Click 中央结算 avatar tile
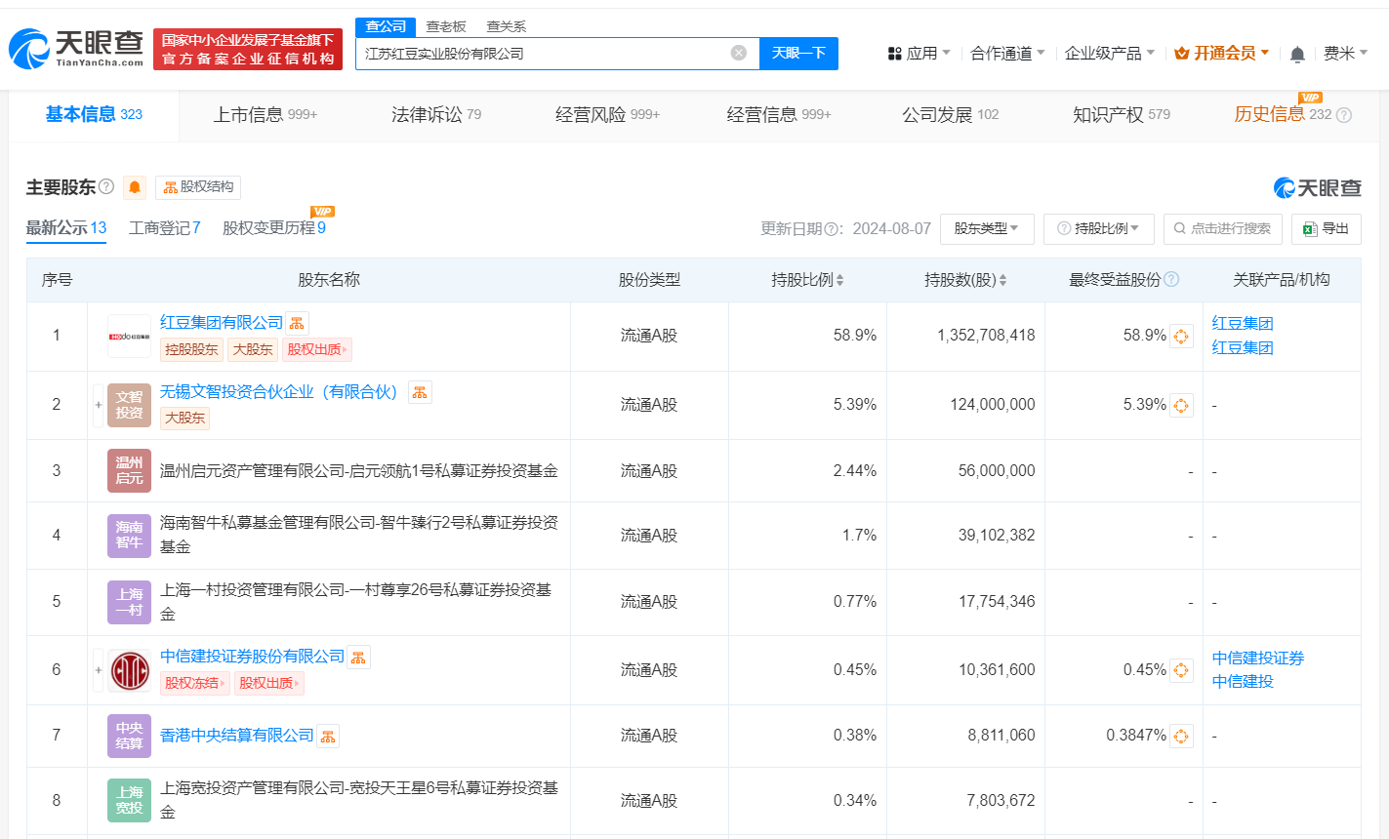 coord(129,736)
